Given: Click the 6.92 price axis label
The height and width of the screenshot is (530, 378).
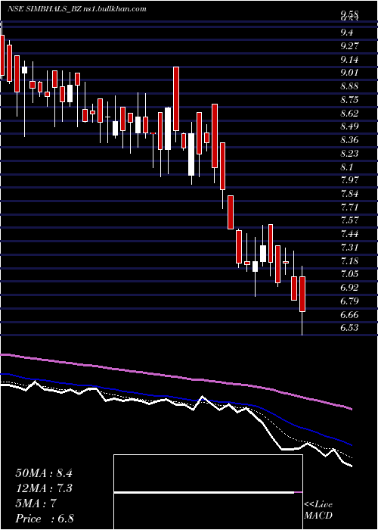Looking at the screenshot, I should point(349,288).
